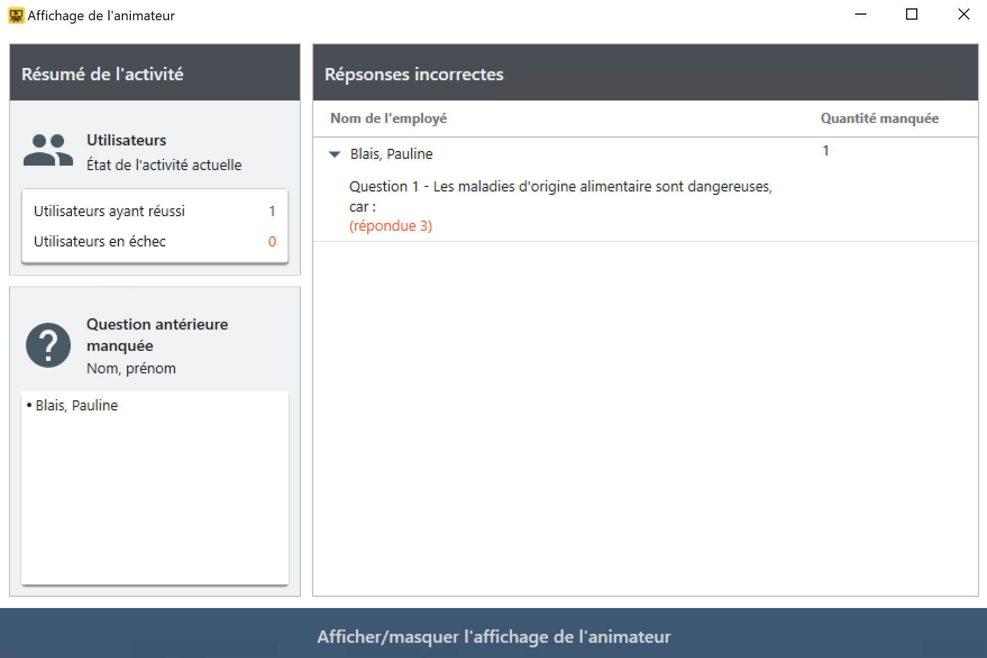Screen dimensions: 987x658
Task: Minimize the Affichage de l'animateur window
Action: pos(861,15)
